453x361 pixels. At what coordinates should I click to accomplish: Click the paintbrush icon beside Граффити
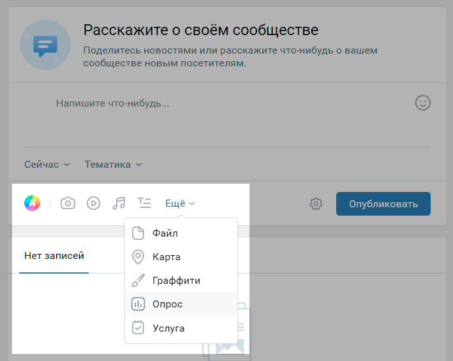point(138,281)
